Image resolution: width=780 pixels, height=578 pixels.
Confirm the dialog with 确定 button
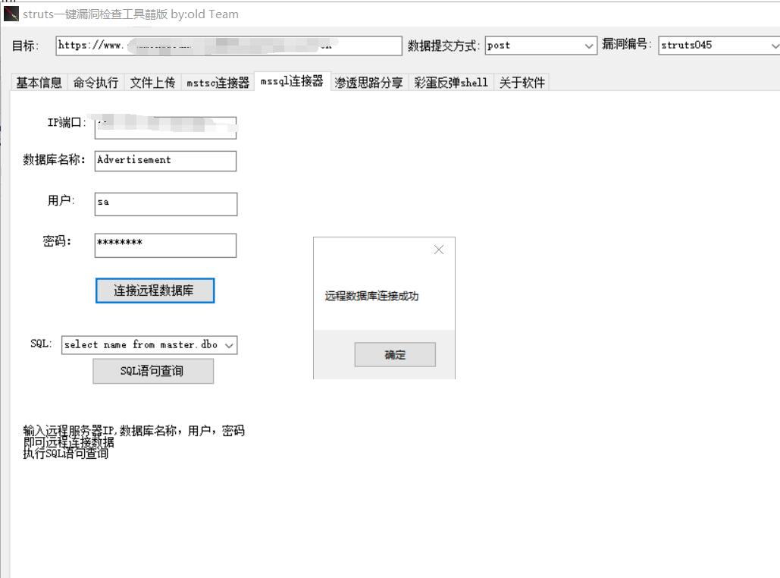tap(395, 354)
